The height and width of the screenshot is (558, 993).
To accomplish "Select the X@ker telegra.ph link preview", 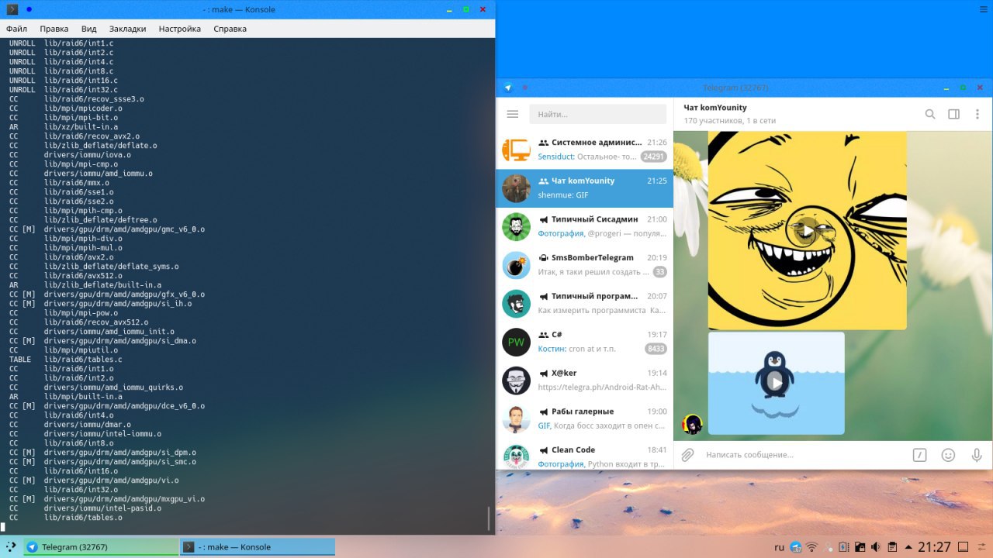I will tap(601, 387).
